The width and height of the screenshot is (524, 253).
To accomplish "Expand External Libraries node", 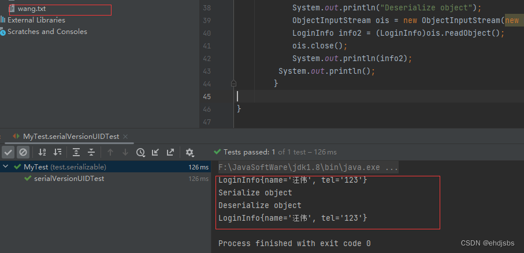I will 36,20.
